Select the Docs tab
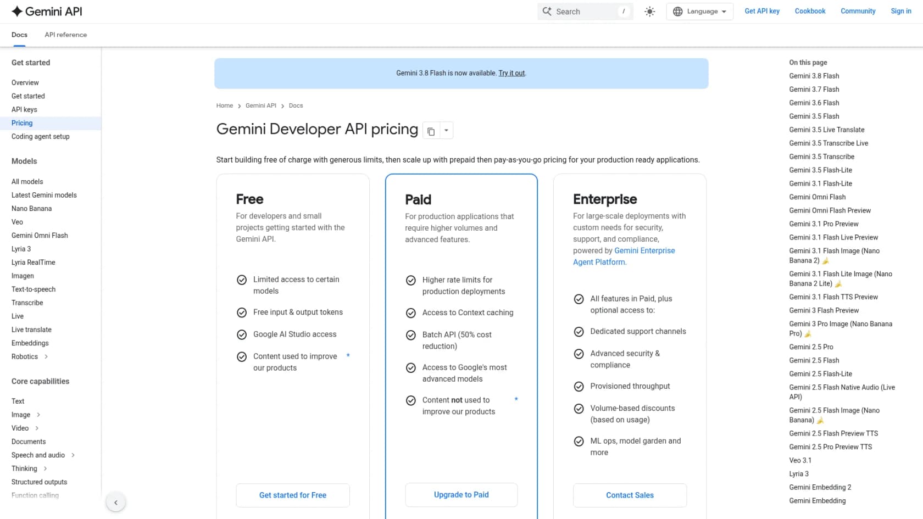The width and height of the screenshot is (923, 519). 19,35
